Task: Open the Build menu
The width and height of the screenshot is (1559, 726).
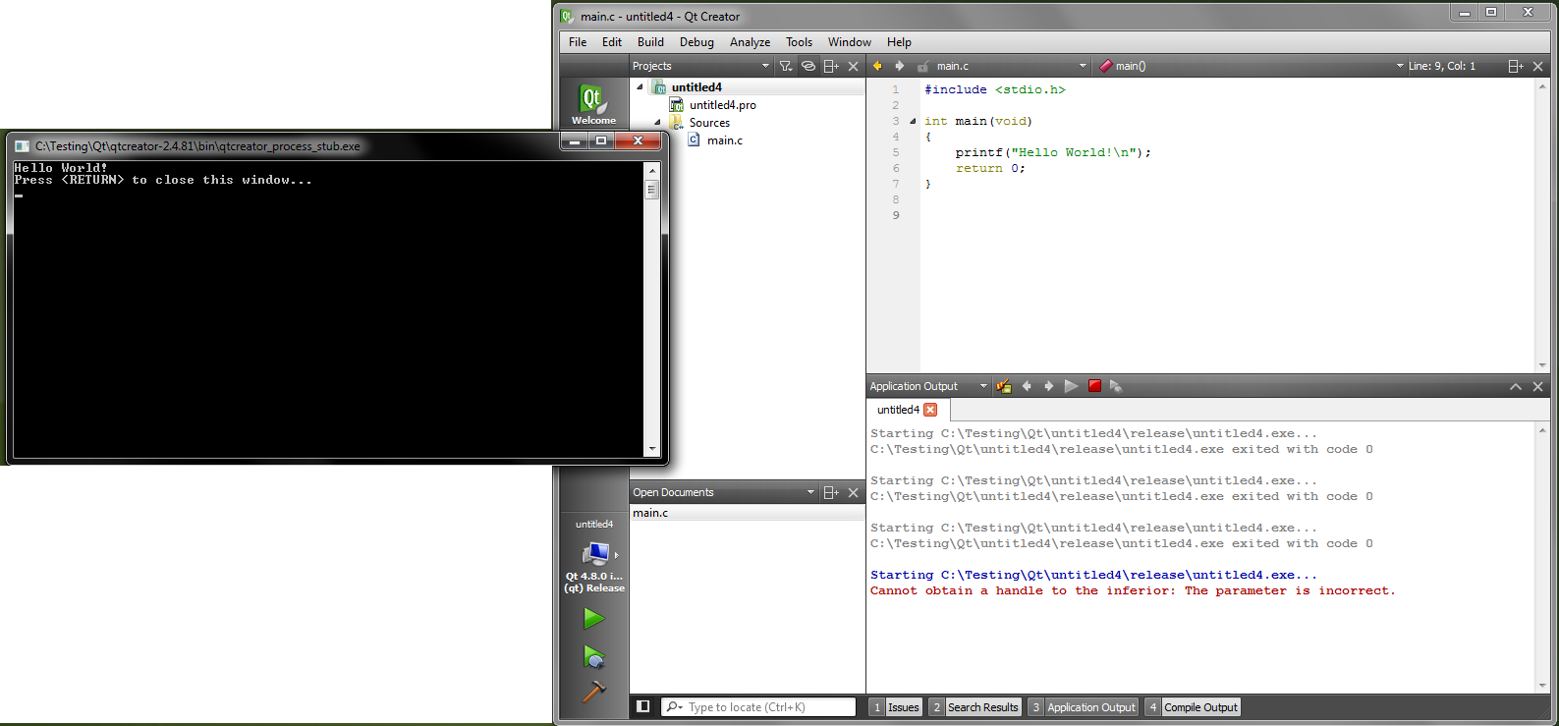Action: click(650, 42)
